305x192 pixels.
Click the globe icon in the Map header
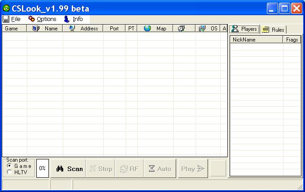(148, 28)
